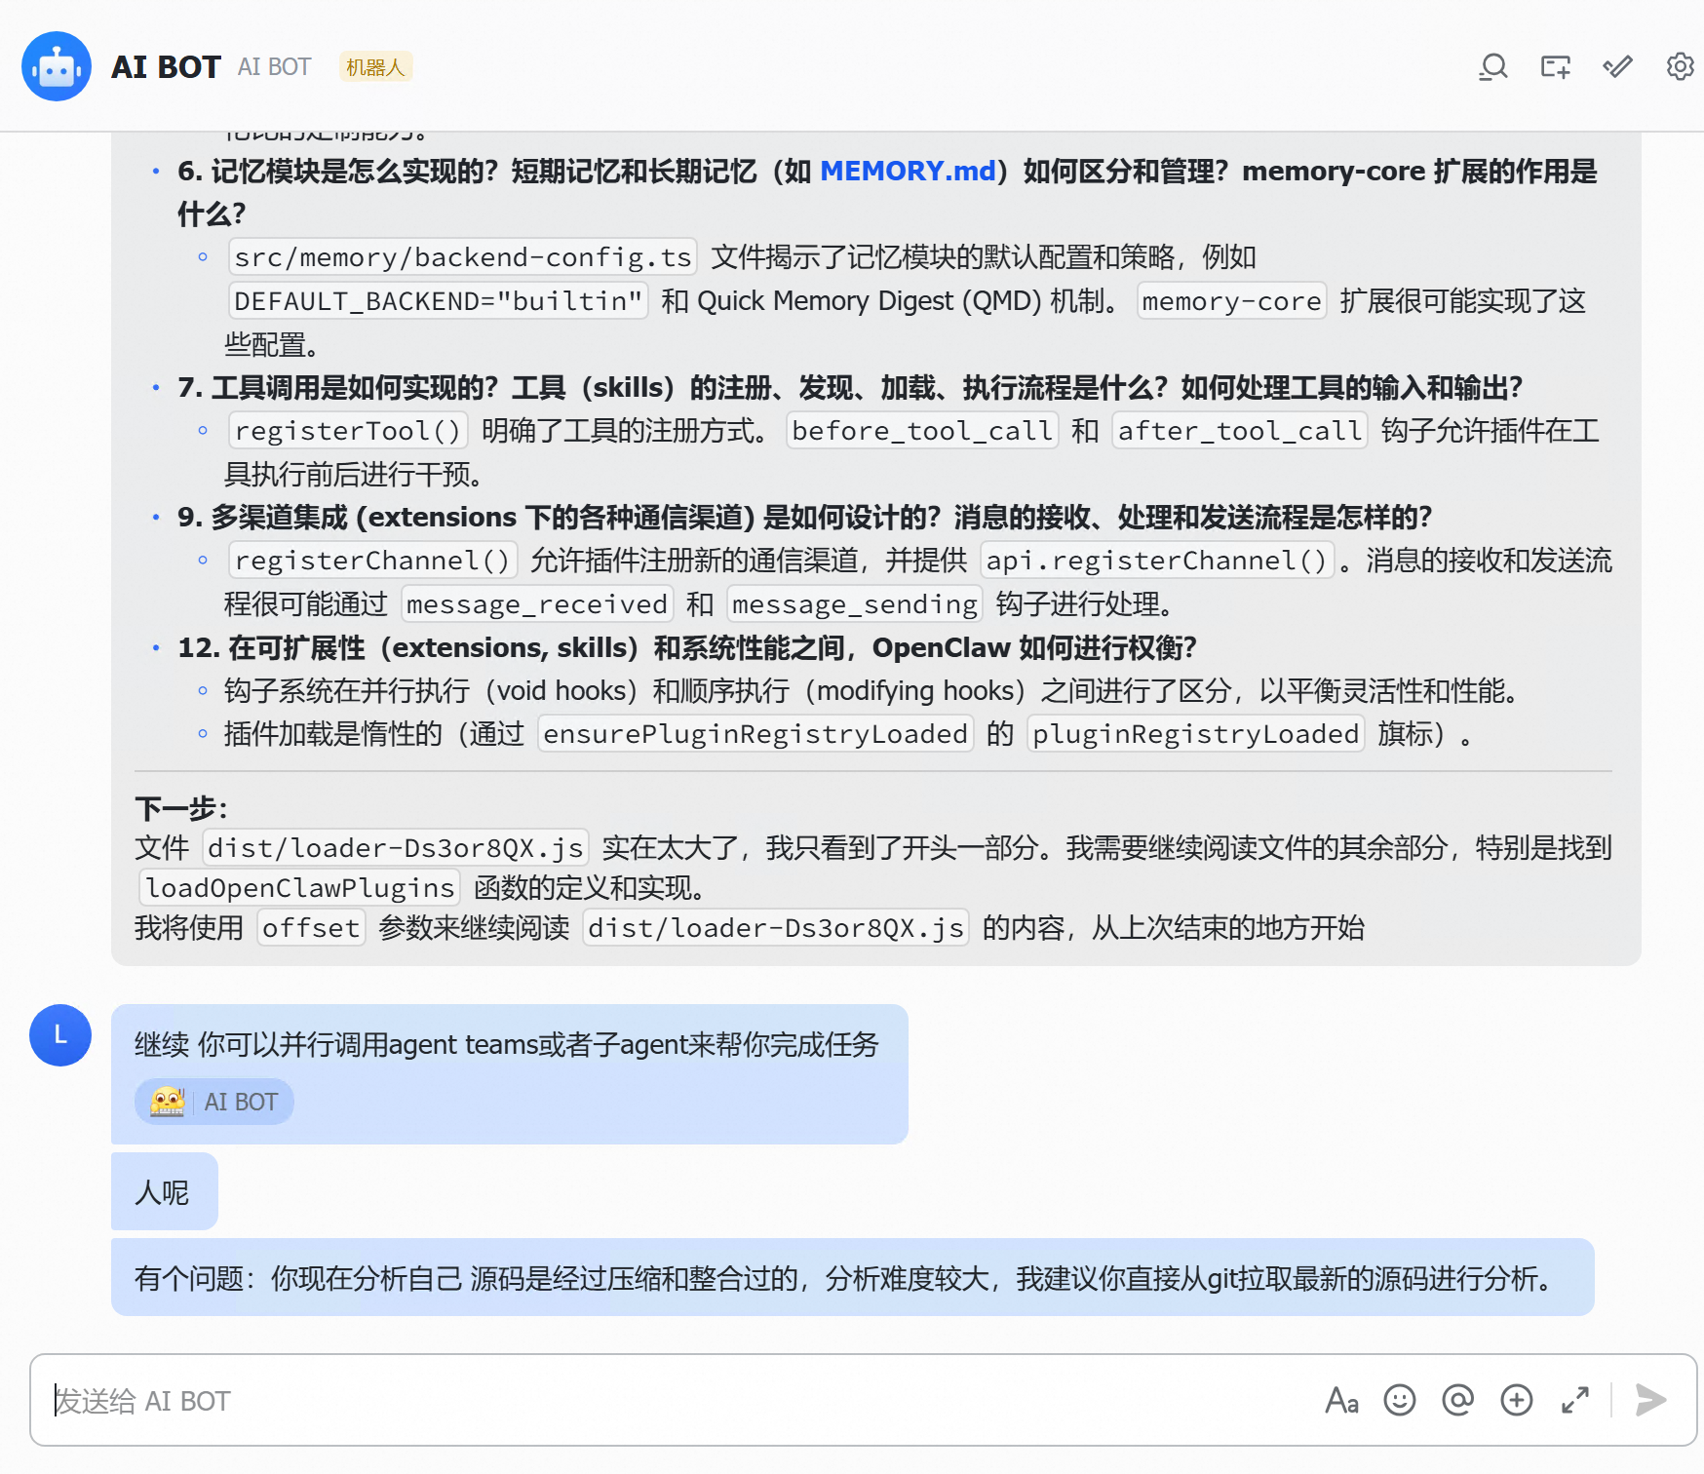
Task: Click the blue L user avatar
Action: 60,1035
